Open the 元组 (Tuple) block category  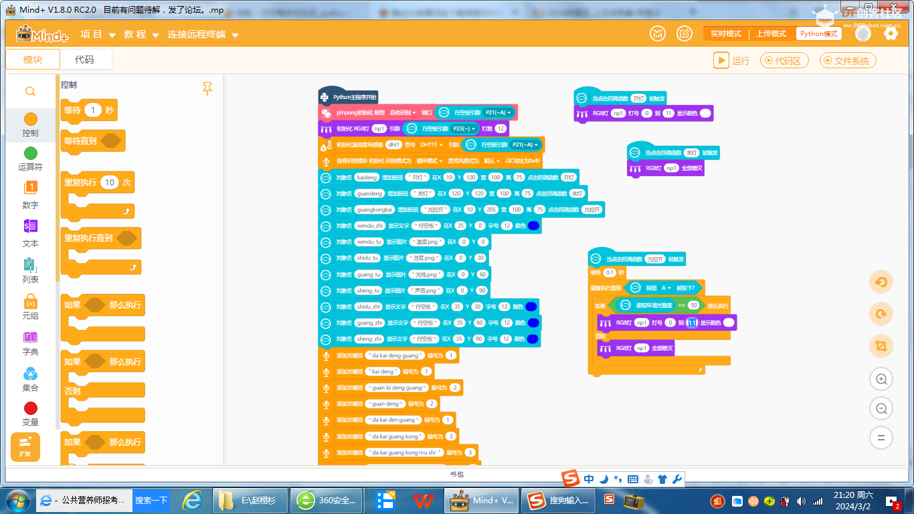pyautogui.click(x=30, y=307)
